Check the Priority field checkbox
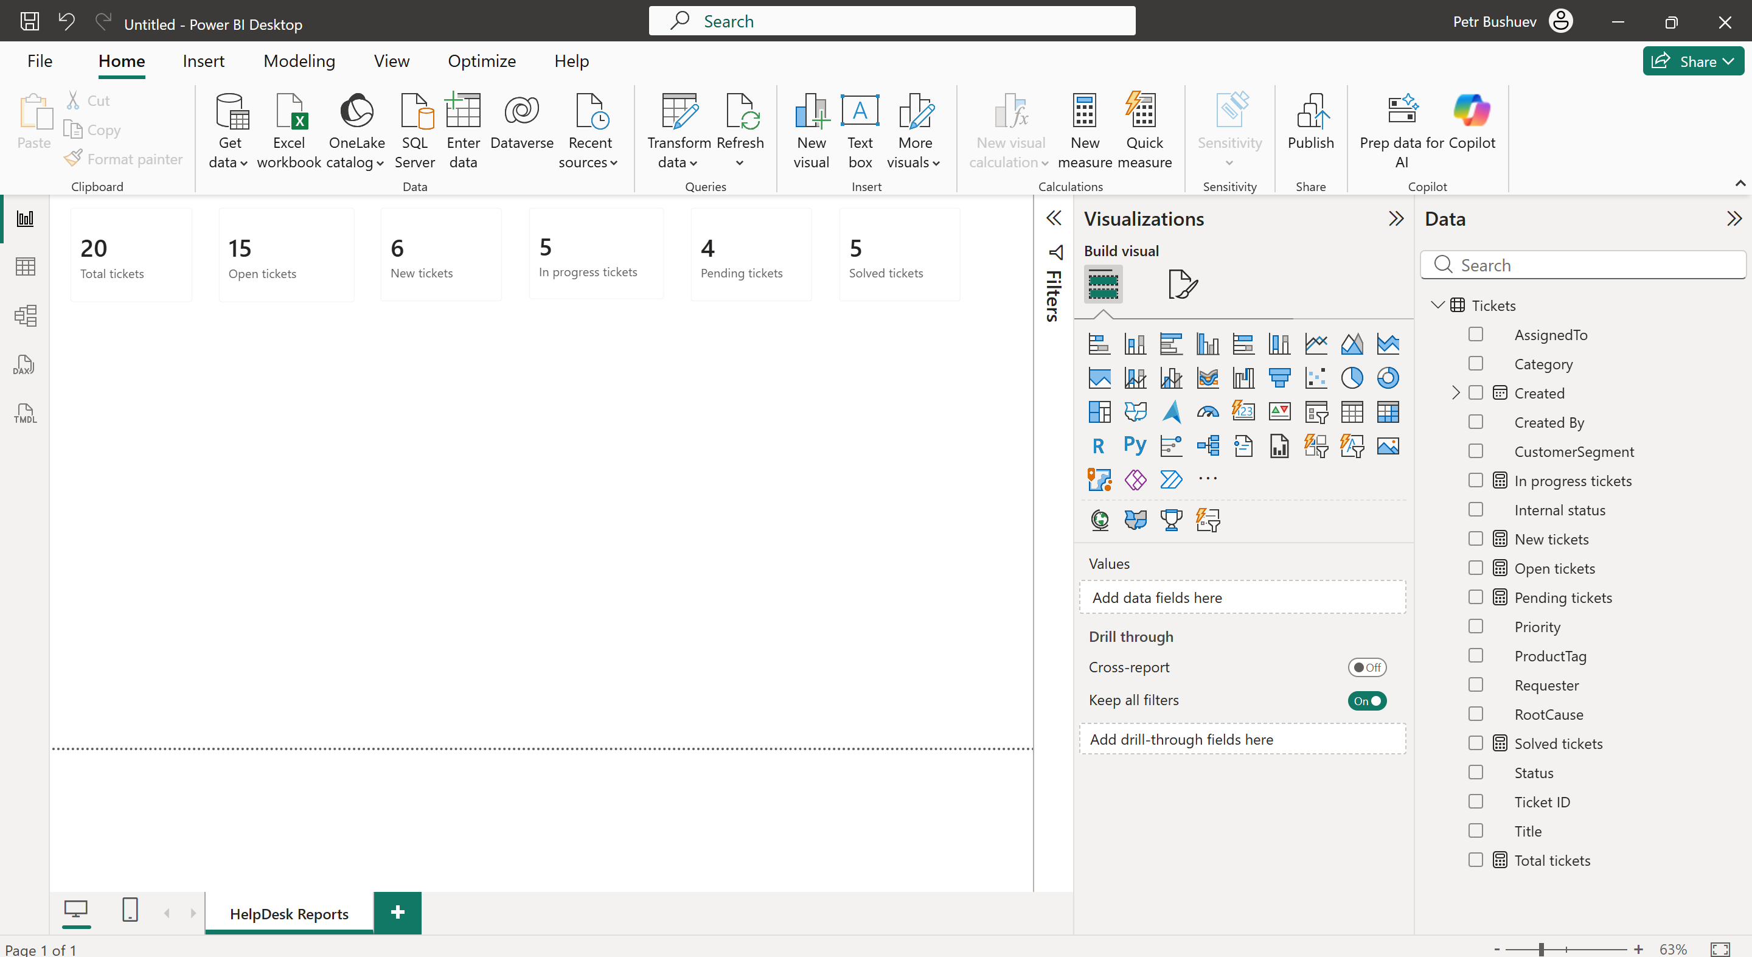1752x957 pixels. tap(1475, 626)
